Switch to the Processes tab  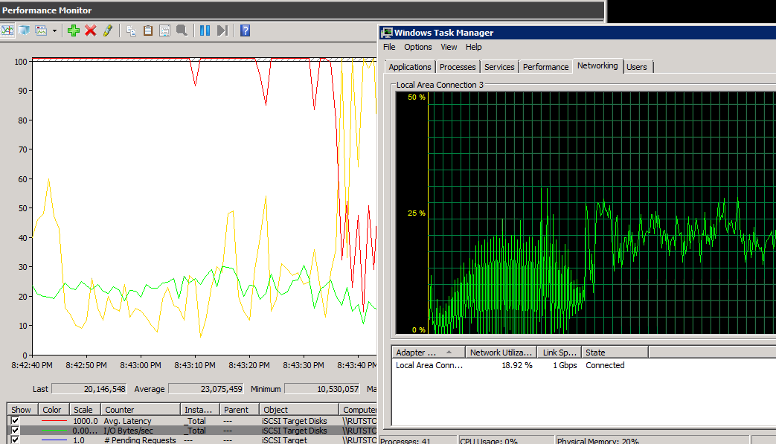(458, 67)
